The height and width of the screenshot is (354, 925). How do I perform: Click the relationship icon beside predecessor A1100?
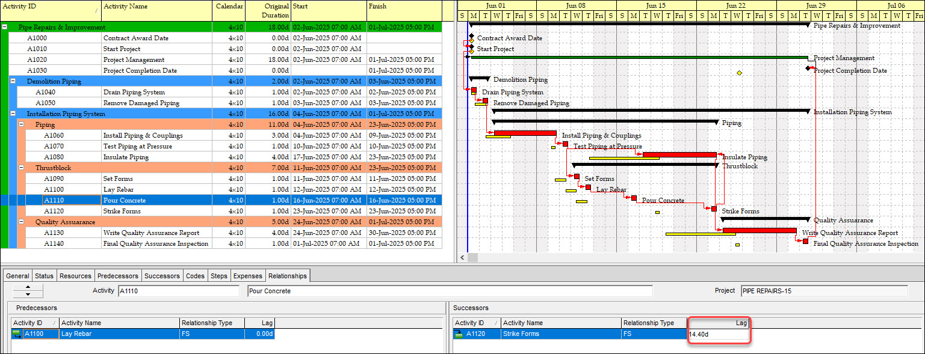16,334
